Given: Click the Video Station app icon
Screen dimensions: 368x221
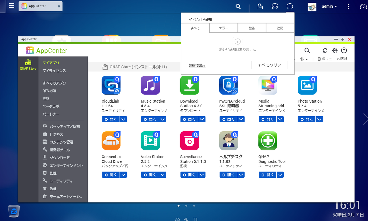Looking at the screenshot, I should 150,141.
